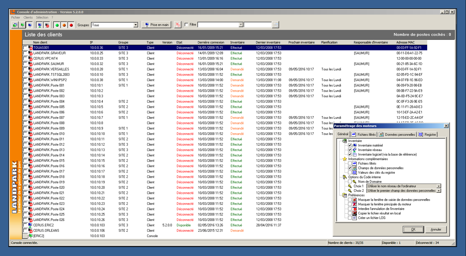
Task: Click the connected computer icon for CERUS.ERIC2
Action: pyautogui.click(x=30, y=225)
